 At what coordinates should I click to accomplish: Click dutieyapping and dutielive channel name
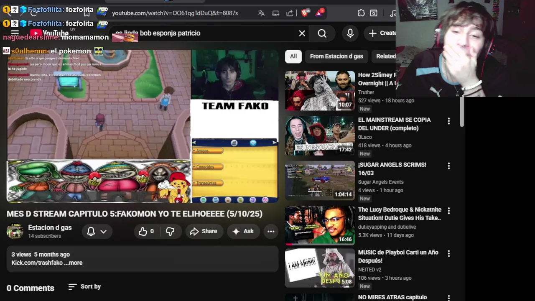click(387, 227)
